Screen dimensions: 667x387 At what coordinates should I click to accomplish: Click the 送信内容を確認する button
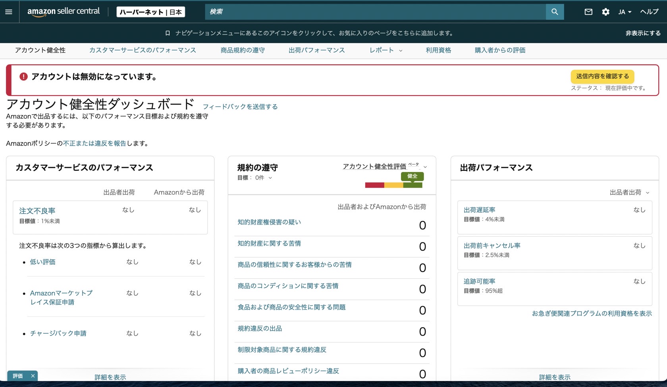pos(602,76)
